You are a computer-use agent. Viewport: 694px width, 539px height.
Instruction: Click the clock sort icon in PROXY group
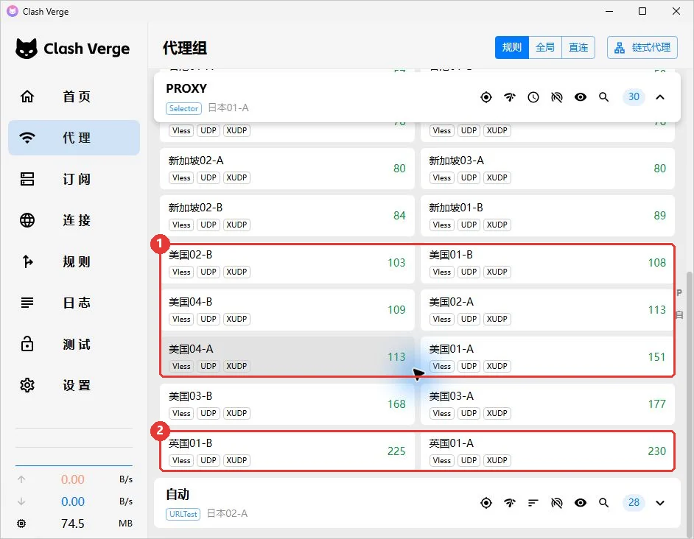pyautogui.click(x=533, y=97)
